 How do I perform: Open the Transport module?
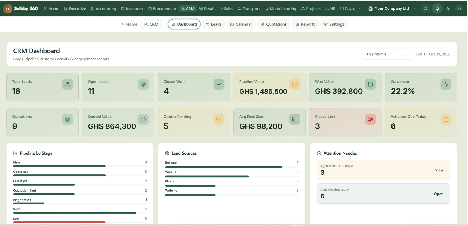click(249, 9)
